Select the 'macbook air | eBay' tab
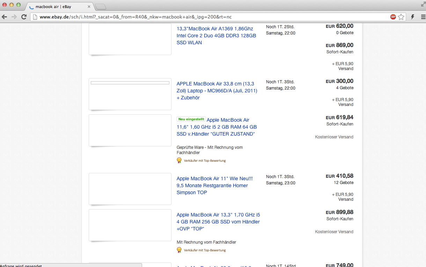 pyautogui.click(x=59, y=7)
